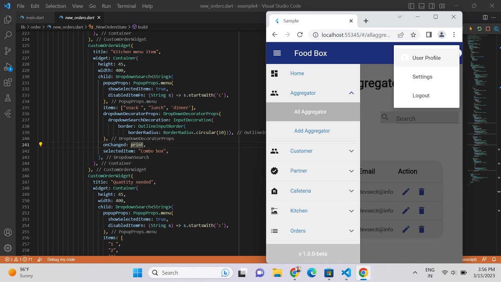Screen dimensions: 501x282
Task: Go back in Chrome
Action: coord(275,35)
